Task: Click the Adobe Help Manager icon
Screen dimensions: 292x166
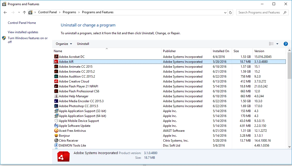Action: tap(56, 96)
